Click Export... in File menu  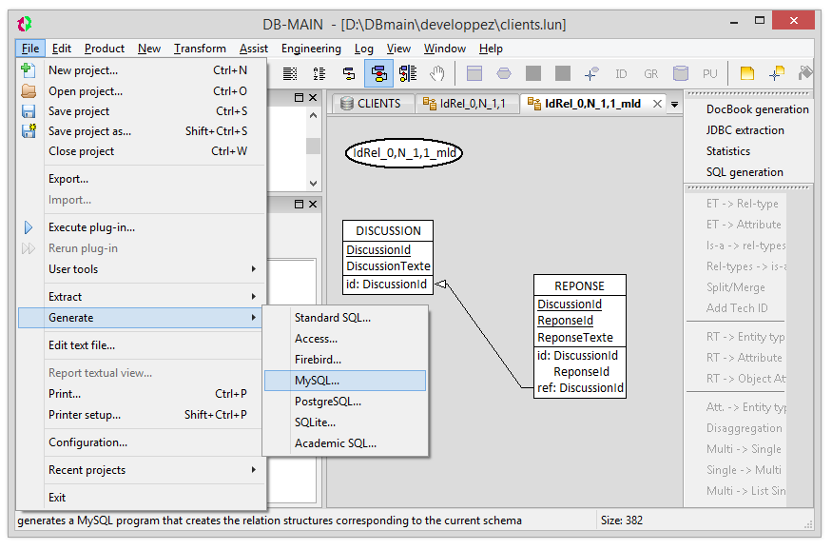[140, 179]
